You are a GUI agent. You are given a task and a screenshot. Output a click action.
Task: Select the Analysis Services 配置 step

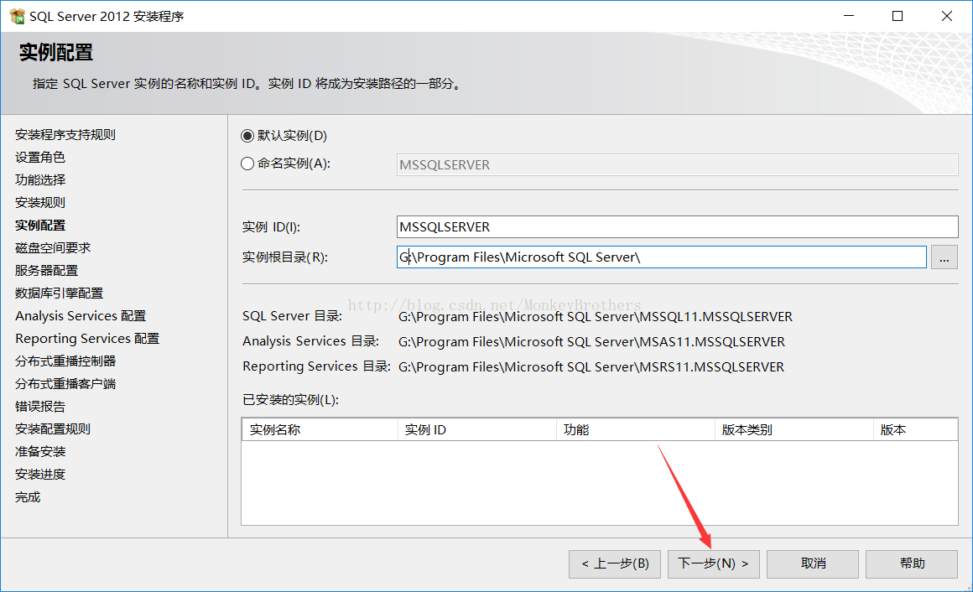coord(81,316)
